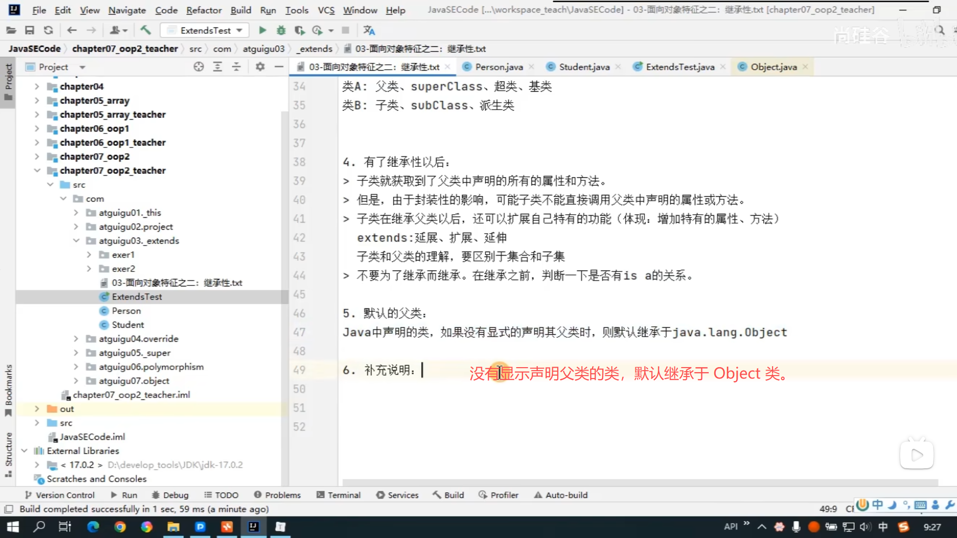Image resolution: width=957 pixels, height=538 pixels.
Task: Collapse the chapter07_oop2_teacher module
Action: 37,170
